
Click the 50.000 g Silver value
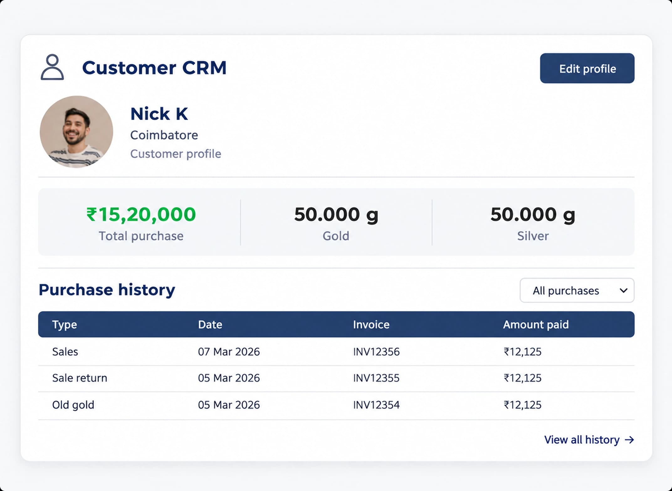533,215
